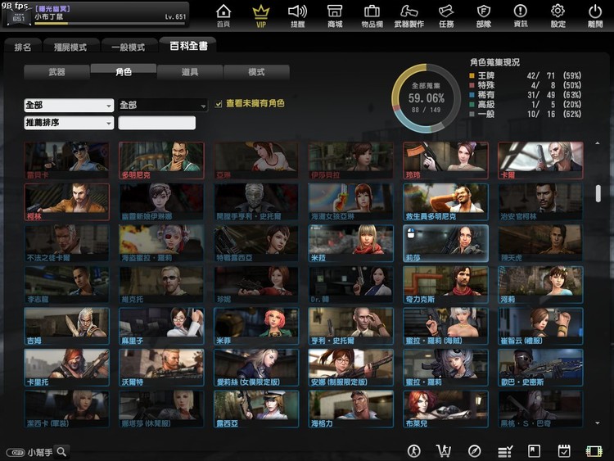Click the scrollbar thumb of character list

[598, 193]
